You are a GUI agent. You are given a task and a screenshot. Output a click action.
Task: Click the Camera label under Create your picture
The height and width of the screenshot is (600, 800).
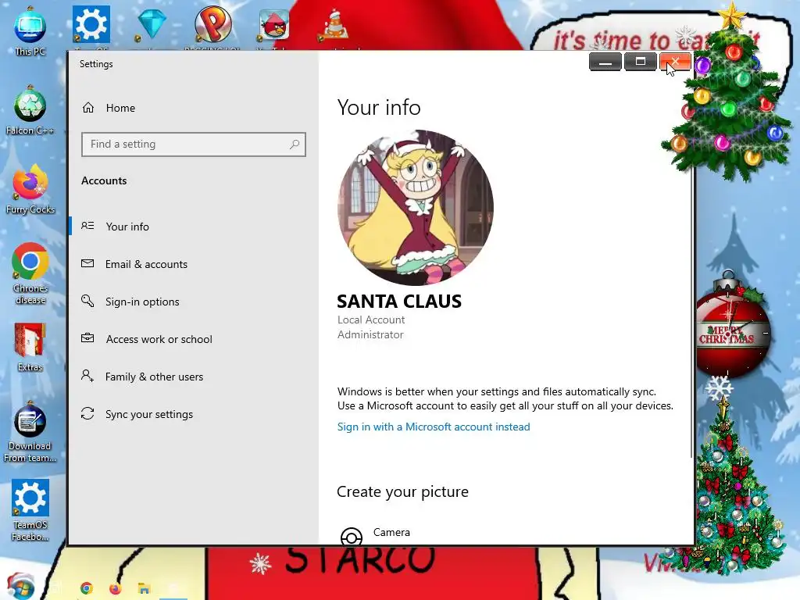click(391, 532)
